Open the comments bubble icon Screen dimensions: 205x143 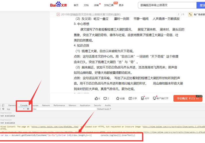[105, 98]
